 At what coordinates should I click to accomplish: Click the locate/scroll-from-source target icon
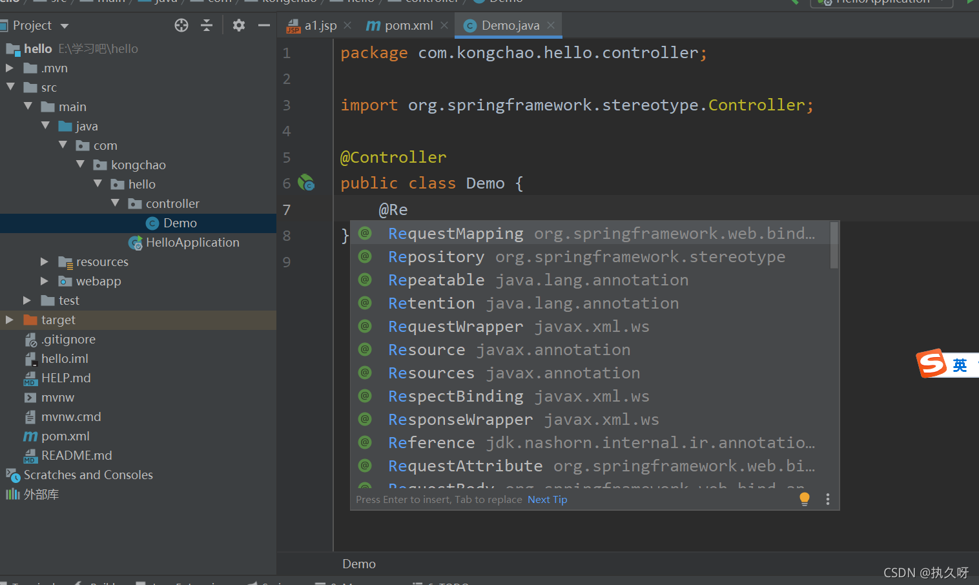tap(181, 25)
